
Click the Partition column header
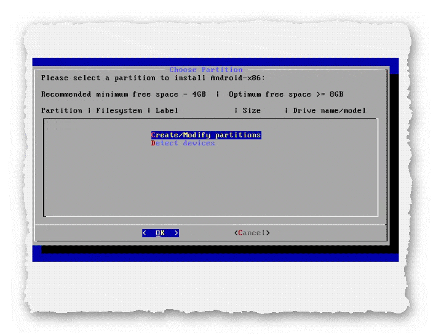(62, 111)
